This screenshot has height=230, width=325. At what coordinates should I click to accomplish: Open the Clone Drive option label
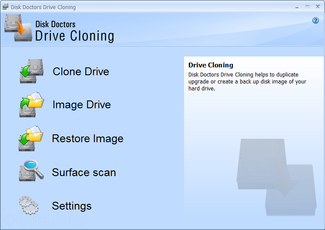coord(81,72)
